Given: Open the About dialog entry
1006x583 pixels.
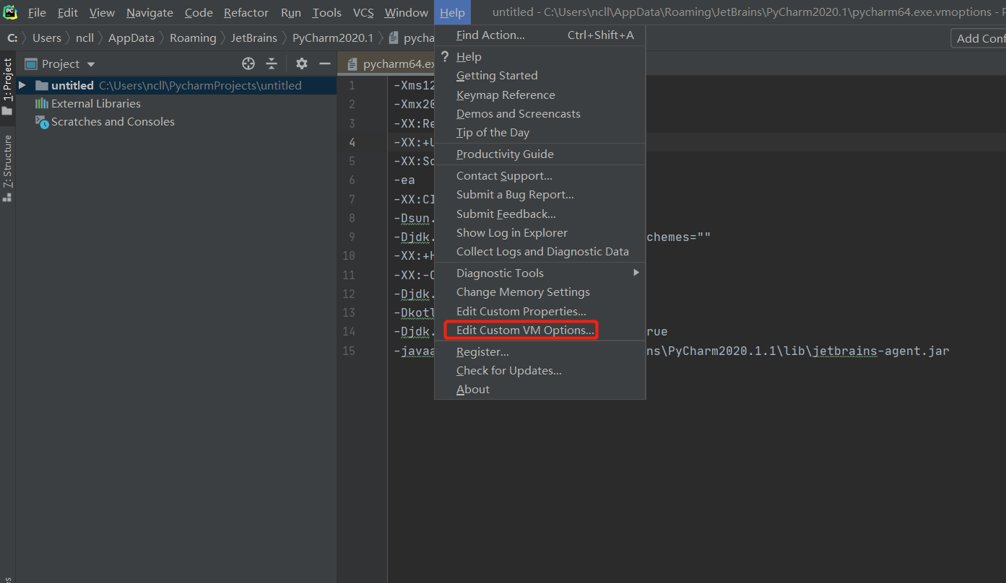Looking at the screenshot, I should (x=539, y=390).
